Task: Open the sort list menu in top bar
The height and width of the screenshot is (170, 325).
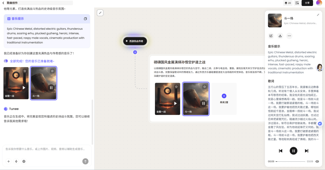Action: [x=297, y=3]
